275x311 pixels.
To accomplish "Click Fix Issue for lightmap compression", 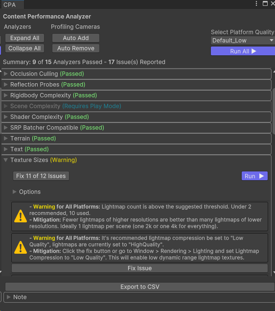I will tap(139, 268).
